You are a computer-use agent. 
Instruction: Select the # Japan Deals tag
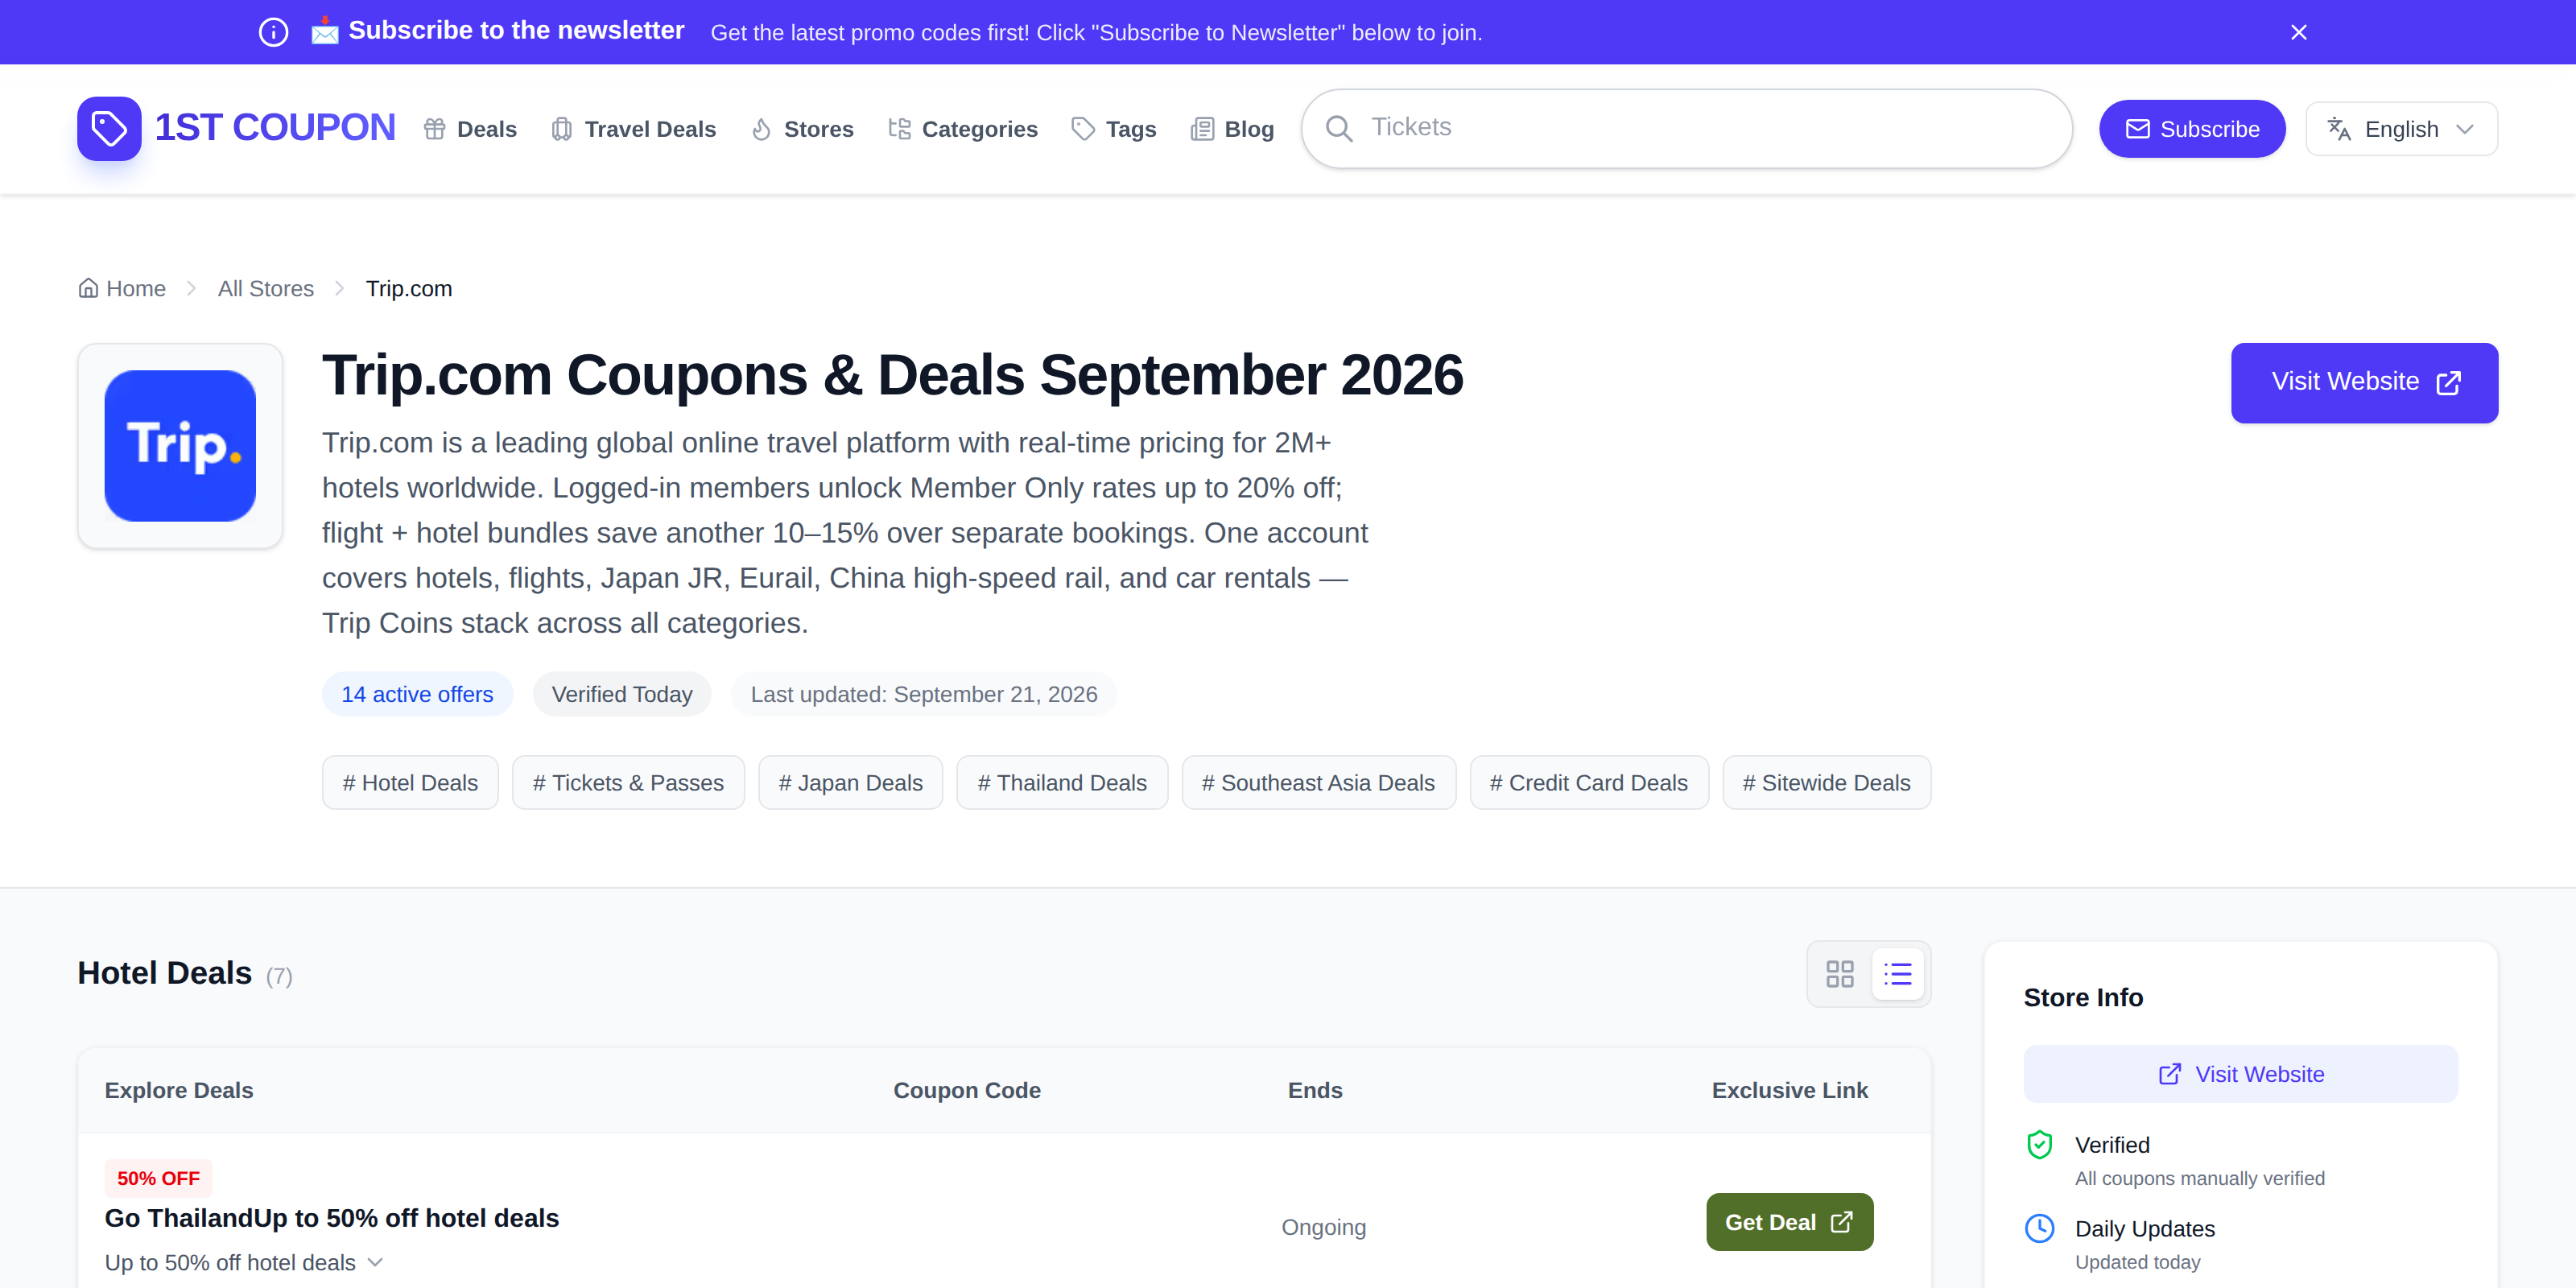(x=850, y=782)
